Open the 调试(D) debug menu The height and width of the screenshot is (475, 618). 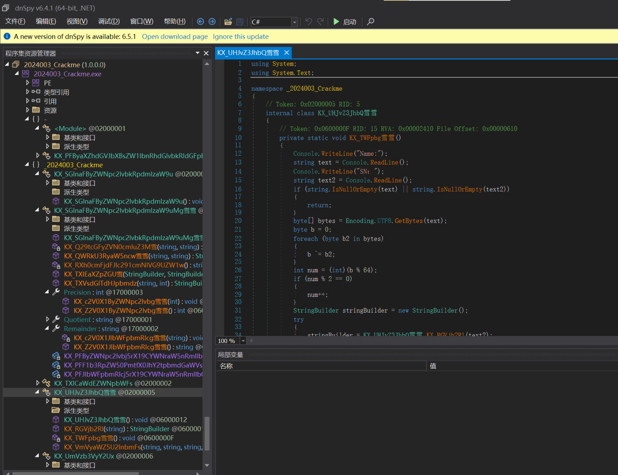[x=109, y=22]
